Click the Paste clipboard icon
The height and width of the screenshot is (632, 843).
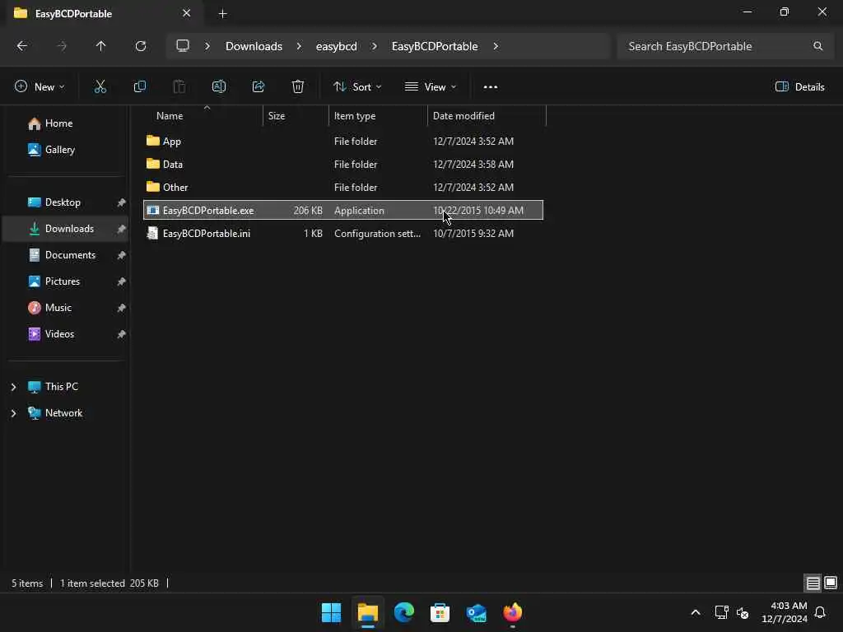(x=179, y=86)
